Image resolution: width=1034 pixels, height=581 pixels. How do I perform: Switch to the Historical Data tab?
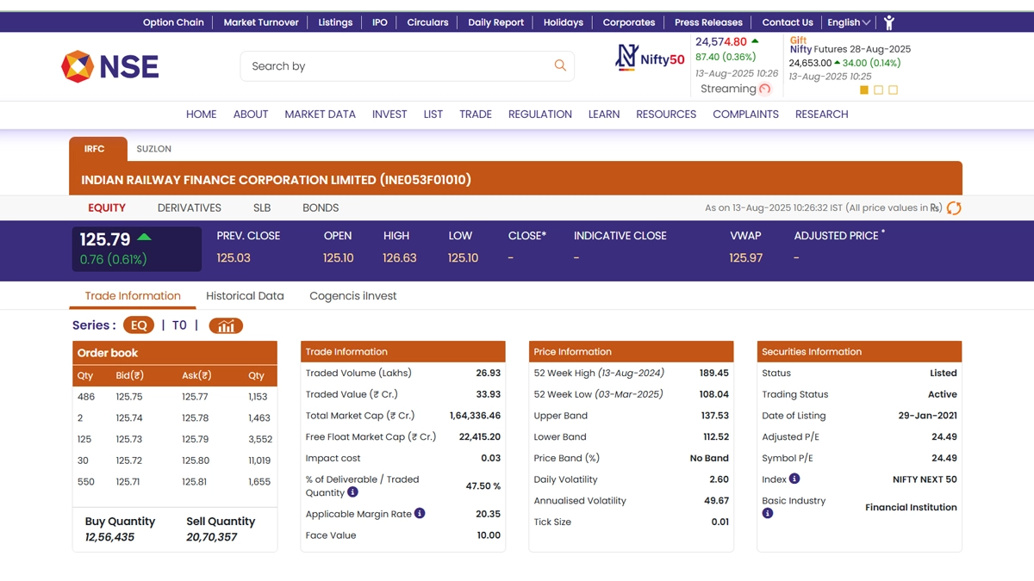tap(245, 295)
